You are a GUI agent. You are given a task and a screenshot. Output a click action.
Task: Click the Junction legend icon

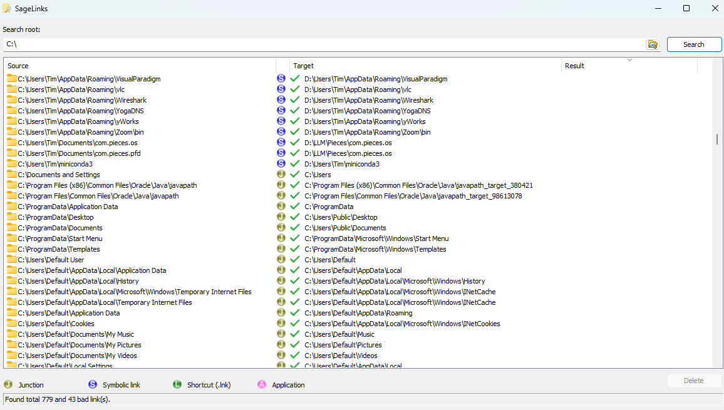8,384
